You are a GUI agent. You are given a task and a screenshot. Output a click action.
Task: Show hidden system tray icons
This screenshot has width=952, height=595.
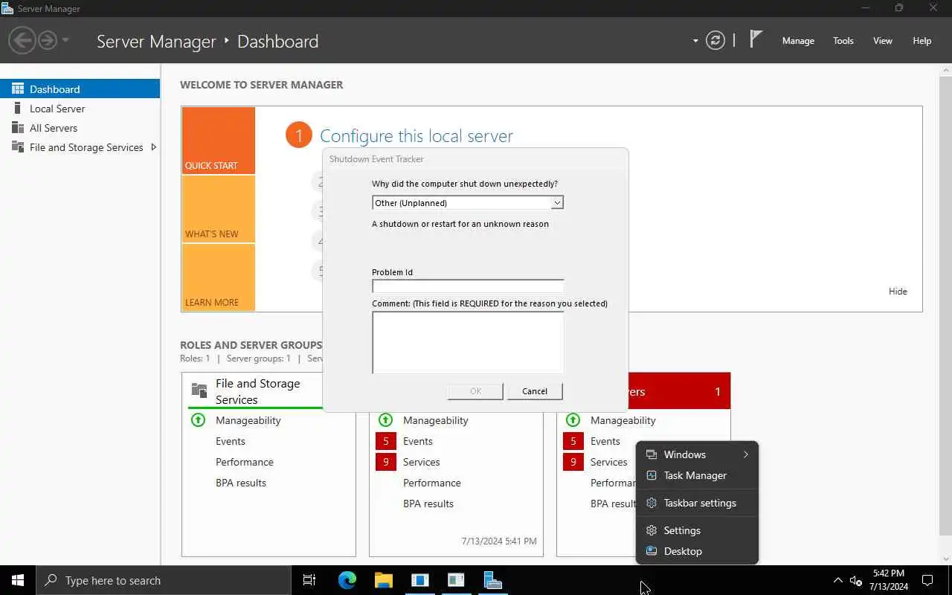pyautogui.click(x=837, y=580)
